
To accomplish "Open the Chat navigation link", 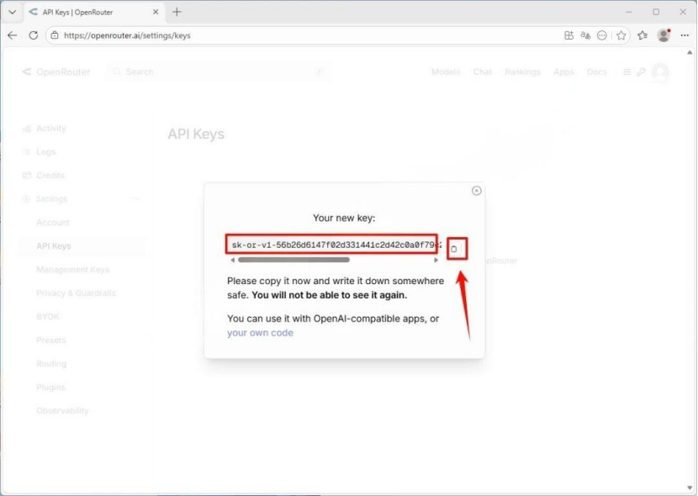I will coord(483,72).
